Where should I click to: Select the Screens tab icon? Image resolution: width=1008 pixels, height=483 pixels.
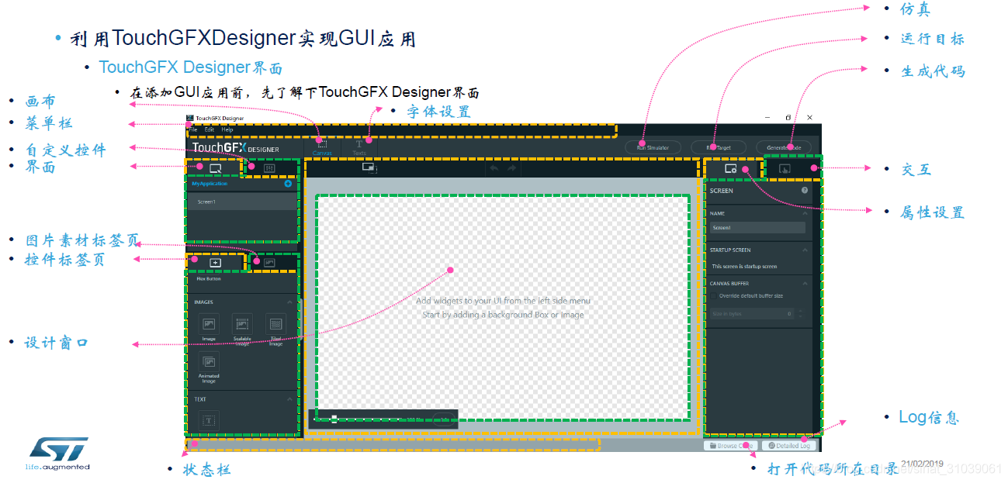point(215,167)
